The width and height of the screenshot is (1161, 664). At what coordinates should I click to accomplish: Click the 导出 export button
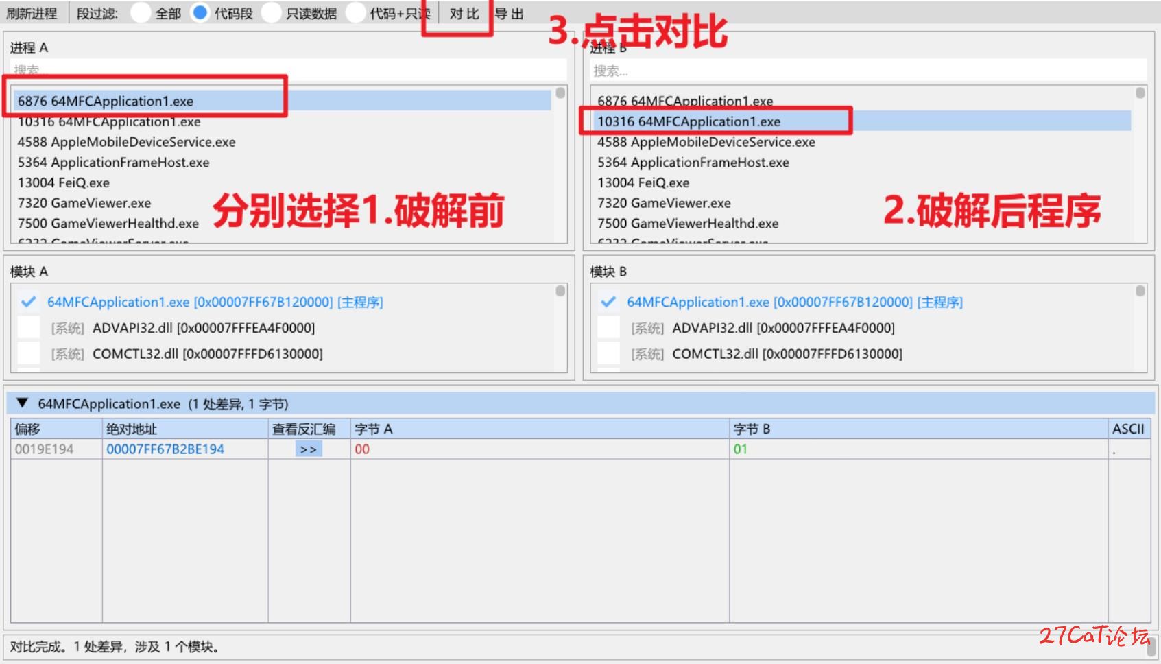pos(510,14)
